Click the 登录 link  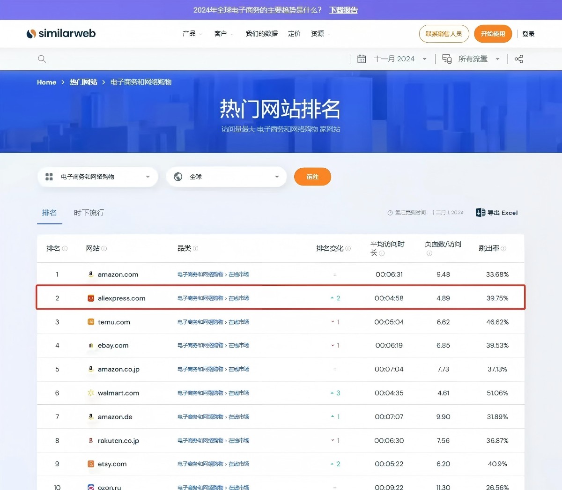tap(528, 34)
